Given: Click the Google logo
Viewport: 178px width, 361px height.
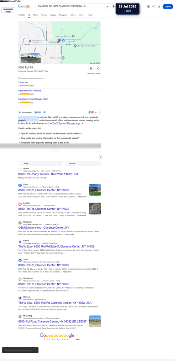Looking at the screenshot, I should point(24,6).
